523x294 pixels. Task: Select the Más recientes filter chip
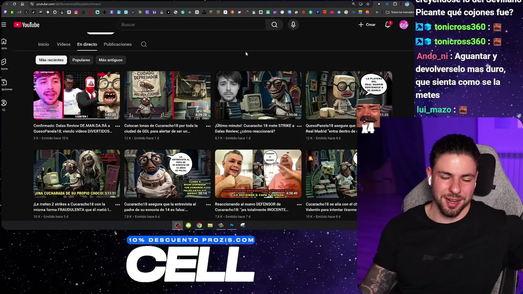tap(51, 60)
